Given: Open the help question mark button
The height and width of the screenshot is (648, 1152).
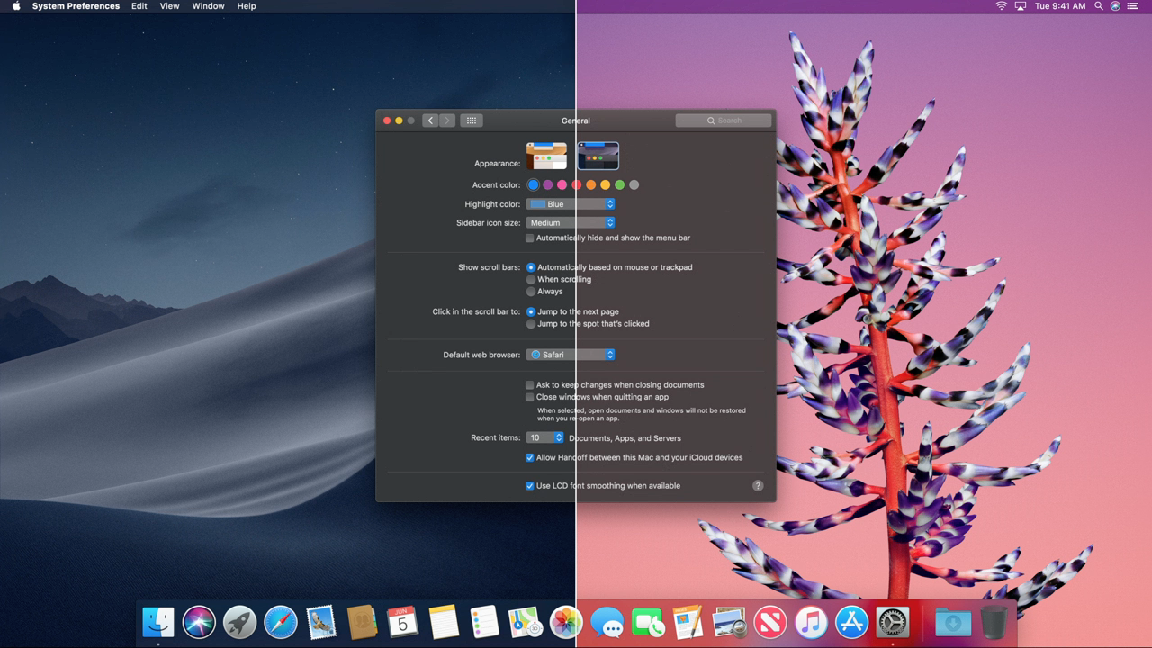Looking at the screenshot, I should pyautogui.click(x=758, y=485).
